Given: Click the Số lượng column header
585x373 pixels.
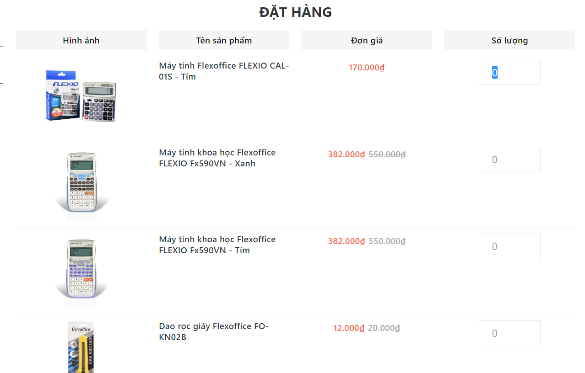Looking at the screenshot, I should point(509,40).
